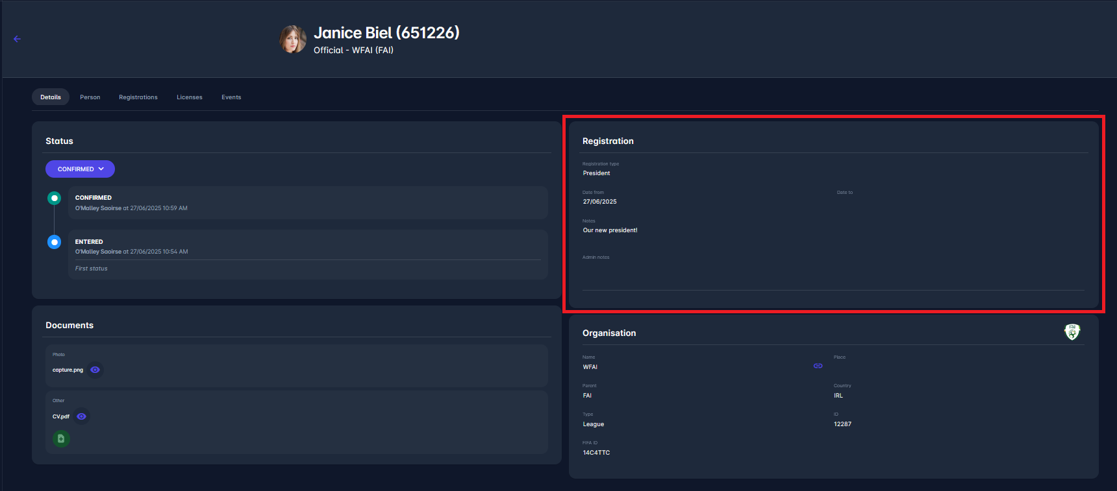Screen dimensions: 1117x491
Task: Click the green add document icon
Action: 61,439
